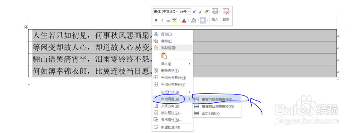Open borders dropdown arrow

click(207, 20)
